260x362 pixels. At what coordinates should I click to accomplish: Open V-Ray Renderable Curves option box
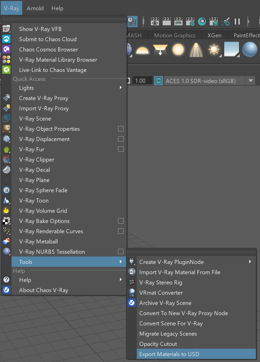(x=121, y=231)
